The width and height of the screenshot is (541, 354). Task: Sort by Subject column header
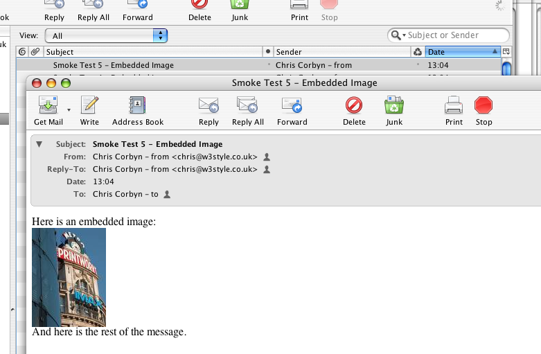pos(152,52)
